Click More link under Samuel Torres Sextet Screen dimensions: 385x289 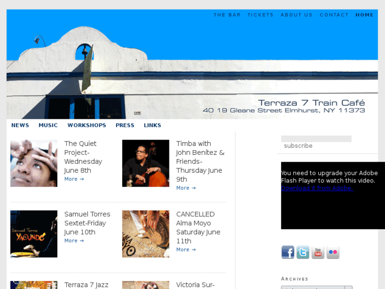point(74,241)
